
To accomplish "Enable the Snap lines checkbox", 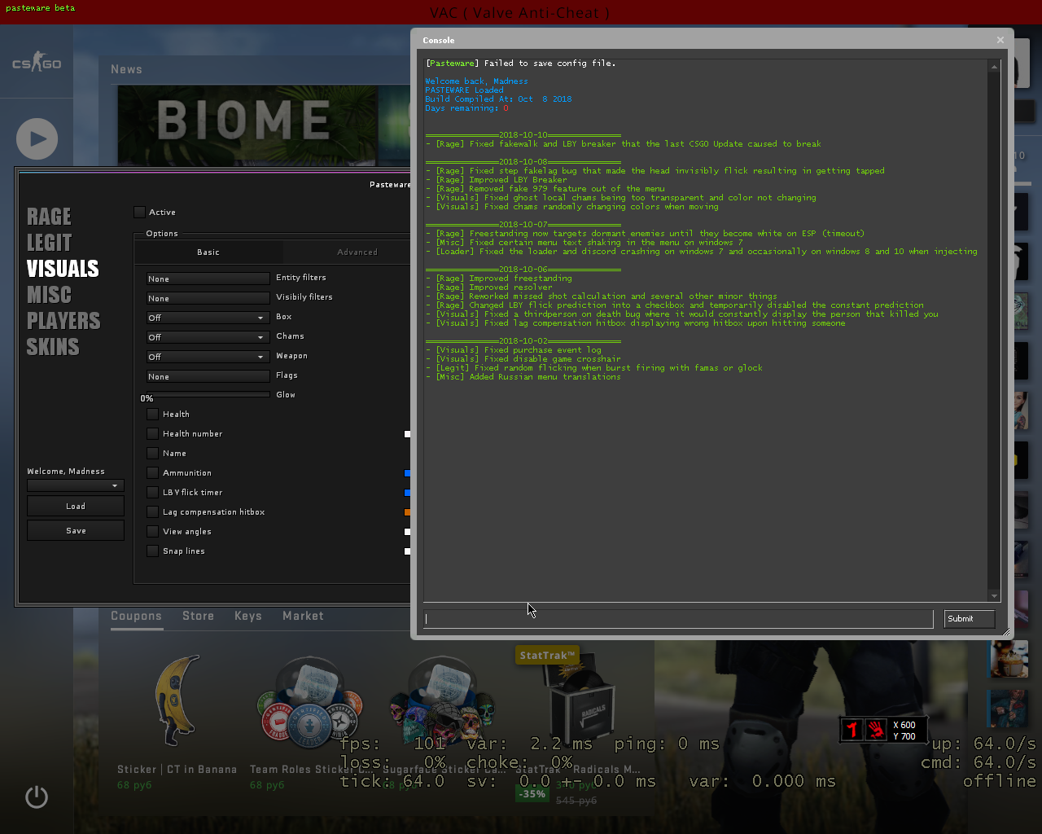I will pyautogui.click(x=152, y=551).
